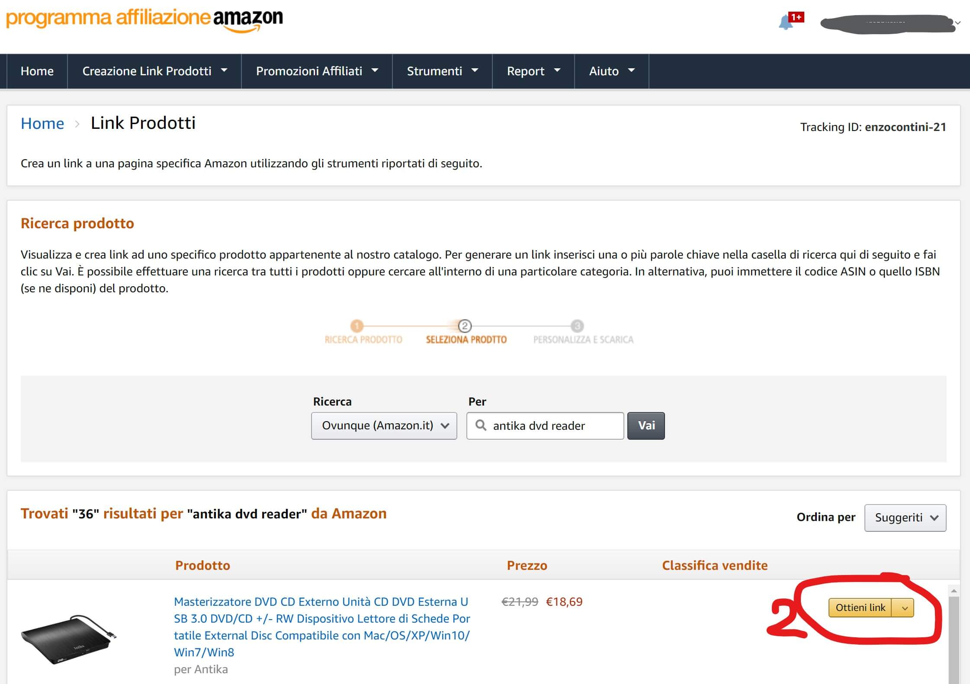Expand the arrow beside Ottieni link
The width and height of the screenshot is (970, 684).
903,608
